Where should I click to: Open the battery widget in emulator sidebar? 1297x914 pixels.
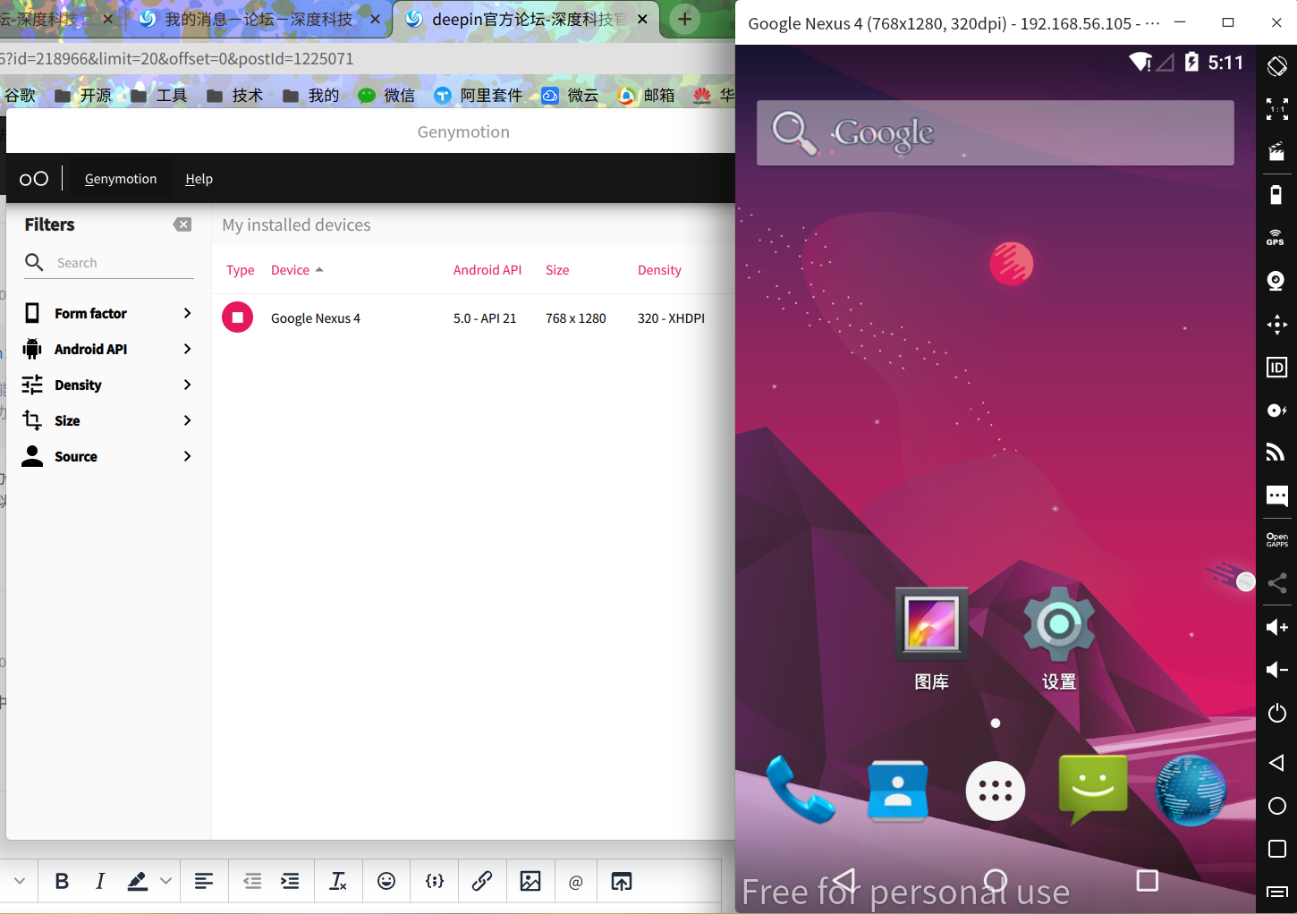[1276, 194]
